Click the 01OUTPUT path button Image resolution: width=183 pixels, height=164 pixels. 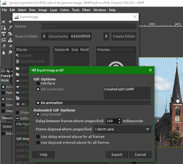(x=81, y=36)
